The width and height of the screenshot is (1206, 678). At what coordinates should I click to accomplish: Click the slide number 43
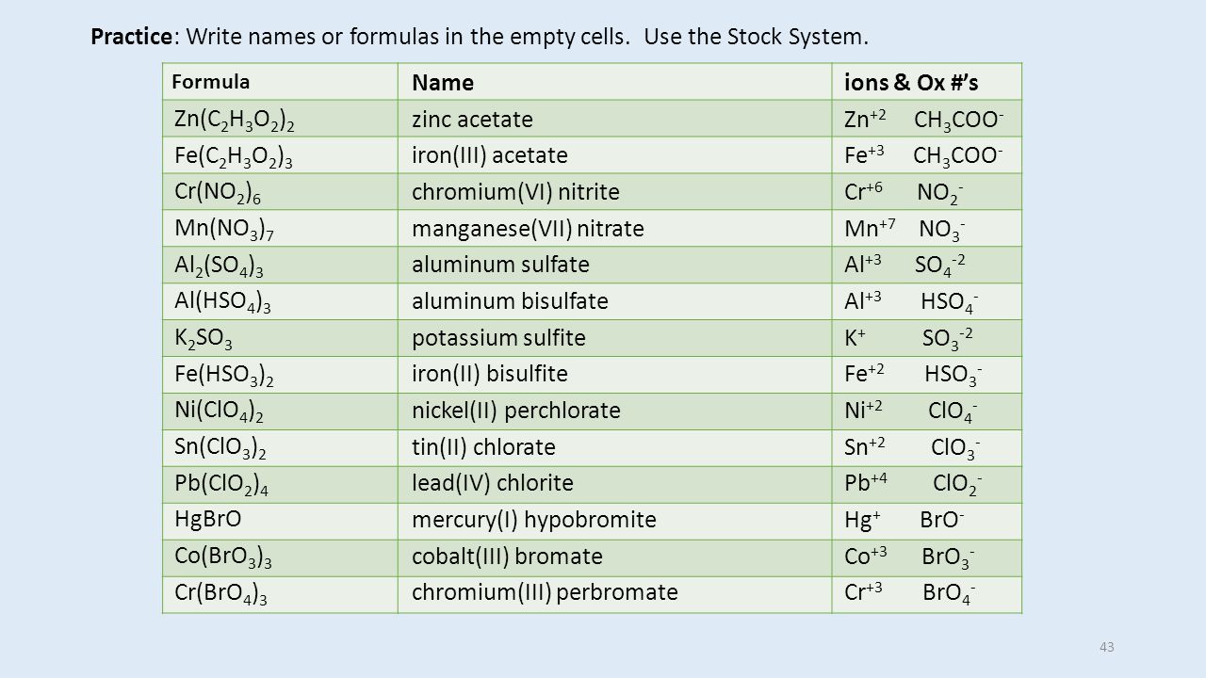click(x=1106, y=647)
